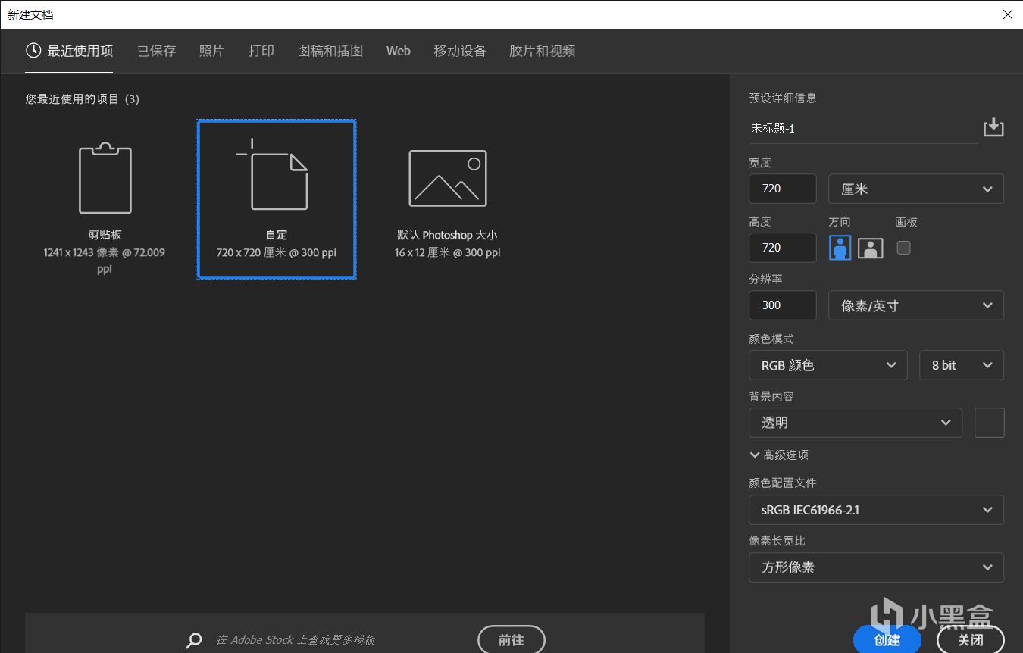The height and width of the screenshot is (653, 1023).
Task: Open the background color swatch
Action: [989, 423]
